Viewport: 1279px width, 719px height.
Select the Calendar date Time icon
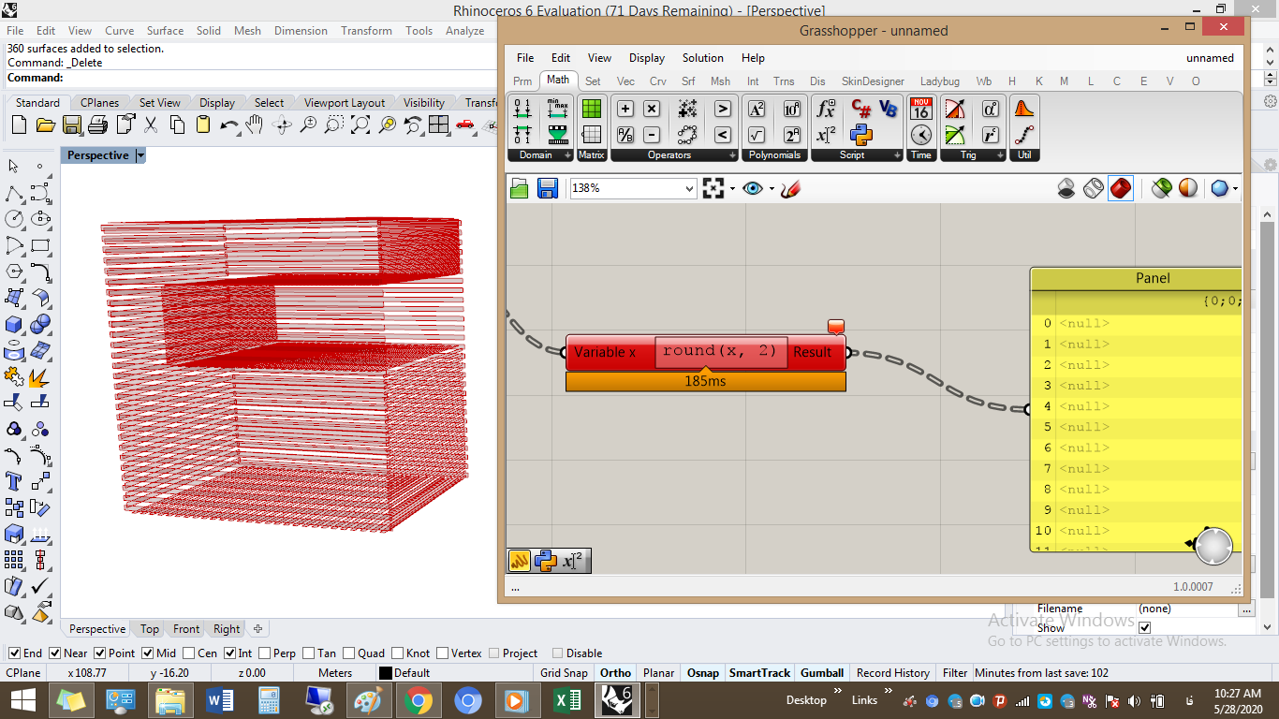tap(921, 109)
